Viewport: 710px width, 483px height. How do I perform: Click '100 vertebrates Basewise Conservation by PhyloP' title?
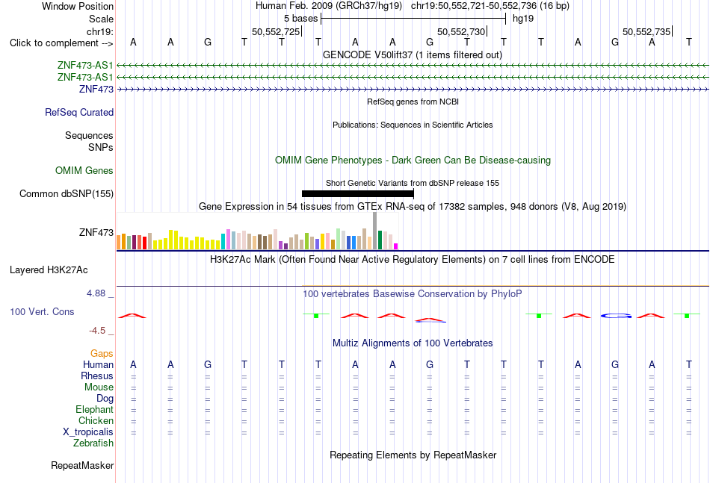click(413, 294)
